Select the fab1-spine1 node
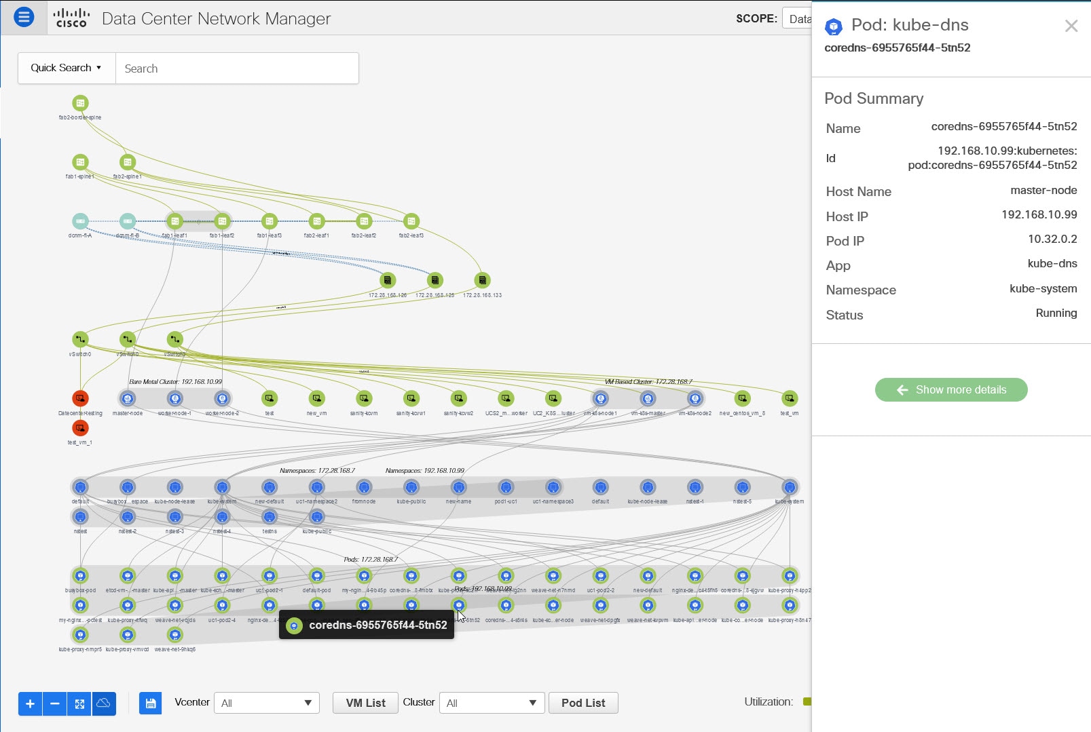The image size is (1091, 732). coord(80,162)
